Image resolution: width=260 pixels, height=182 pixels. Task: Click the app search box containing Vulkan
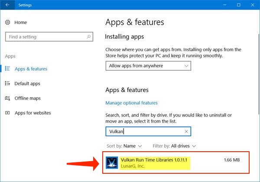pyautogui.click(x=143, y=131)
